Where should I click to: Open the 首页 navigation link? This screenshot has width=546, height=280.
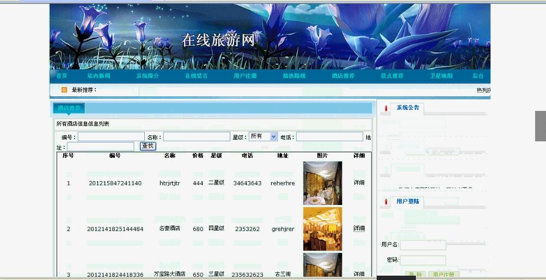click(x=62, y=76)
